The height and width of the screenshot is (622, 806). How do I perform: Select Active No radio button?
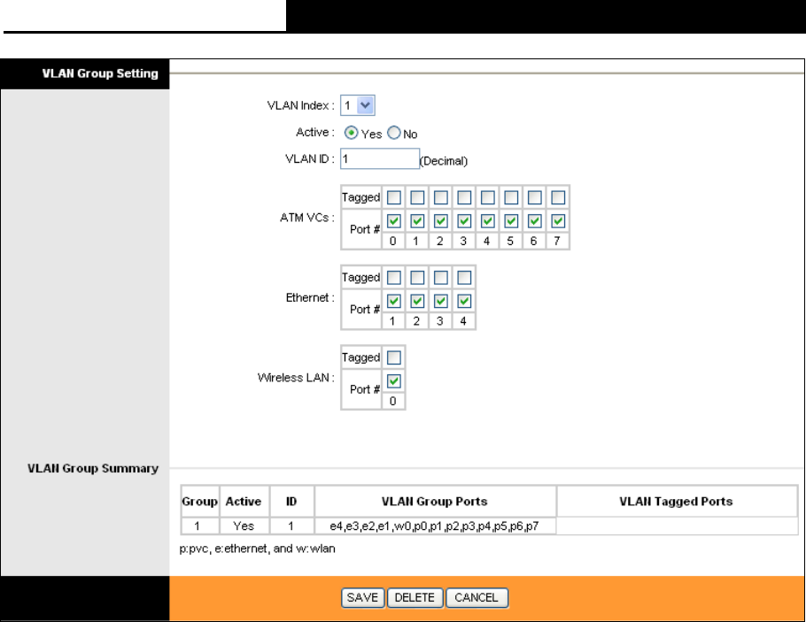click(394, 133)
